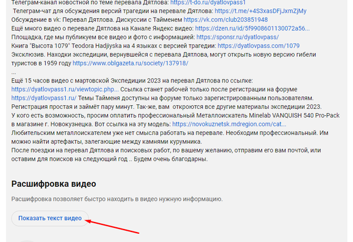Open the novokuznetsk.mdregion.com/cat link

click(229, 124)
